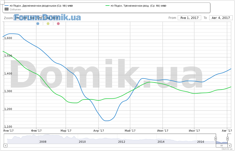The height and width of the screenshot is (151, 235).
Task: Click the navigator scroll right arrow
Action: coord(229,145)
